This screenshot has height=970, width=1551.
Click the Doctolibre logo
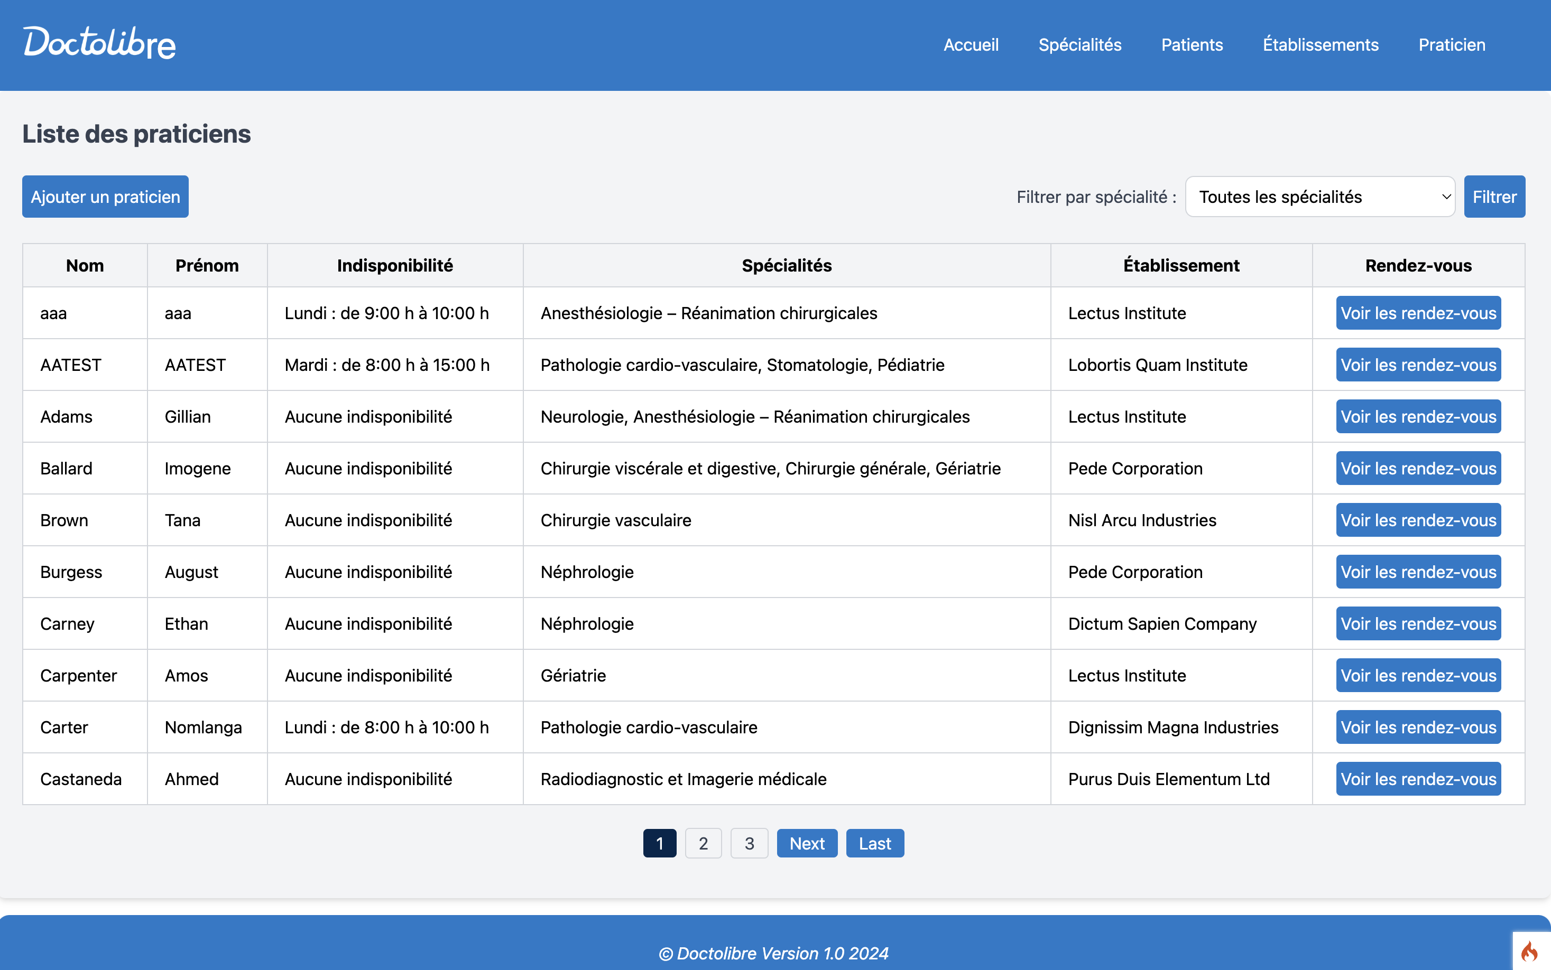click(99, 43)
